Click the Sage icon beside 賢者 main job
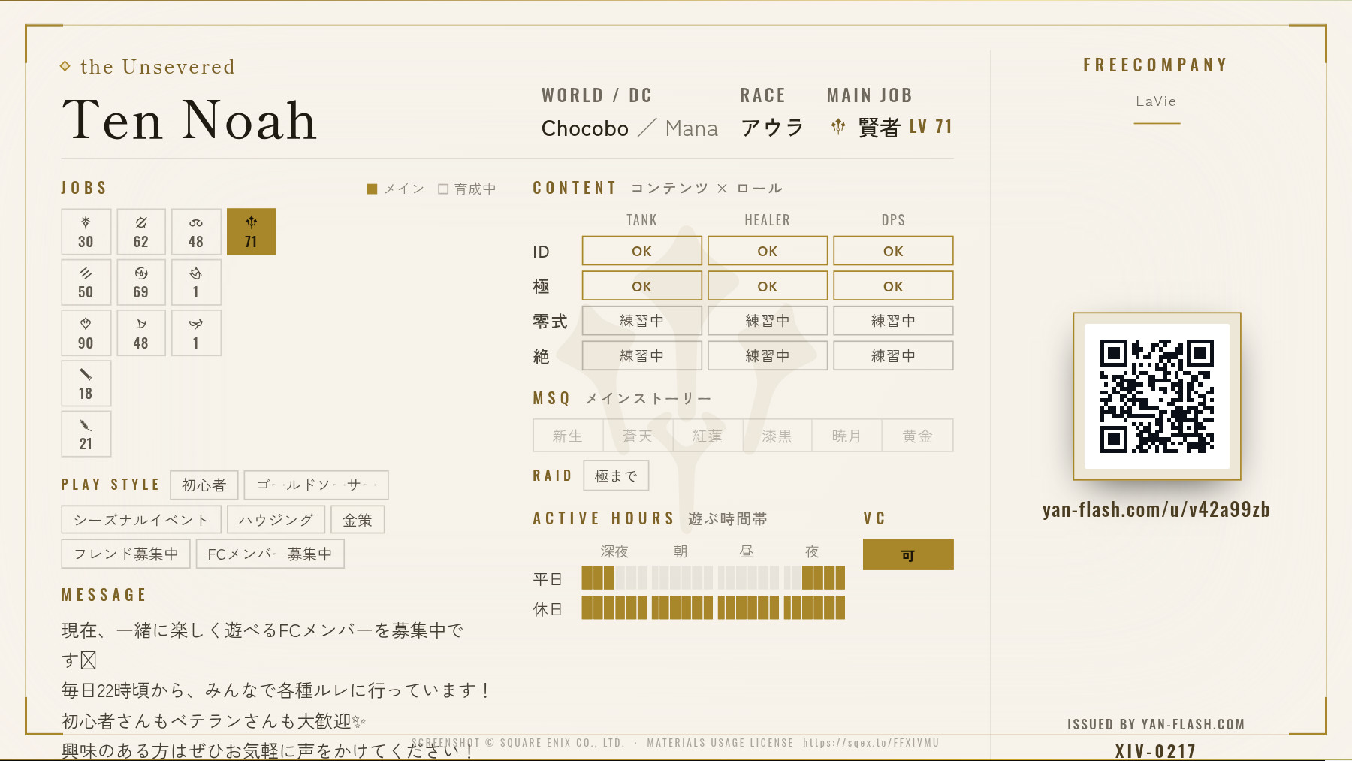This screenshot has width=1352, height=761. pos(838,127)
